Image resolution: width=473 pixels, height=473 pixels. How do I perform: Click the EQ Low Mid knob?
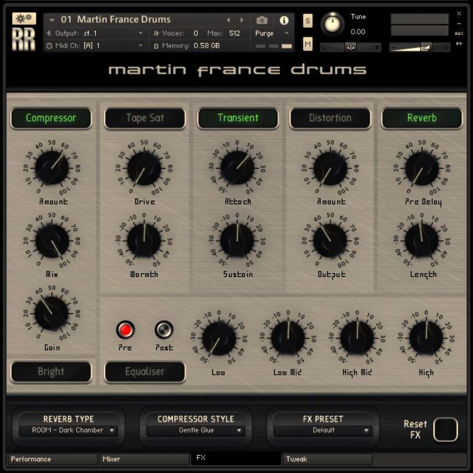tap(288, 338)
